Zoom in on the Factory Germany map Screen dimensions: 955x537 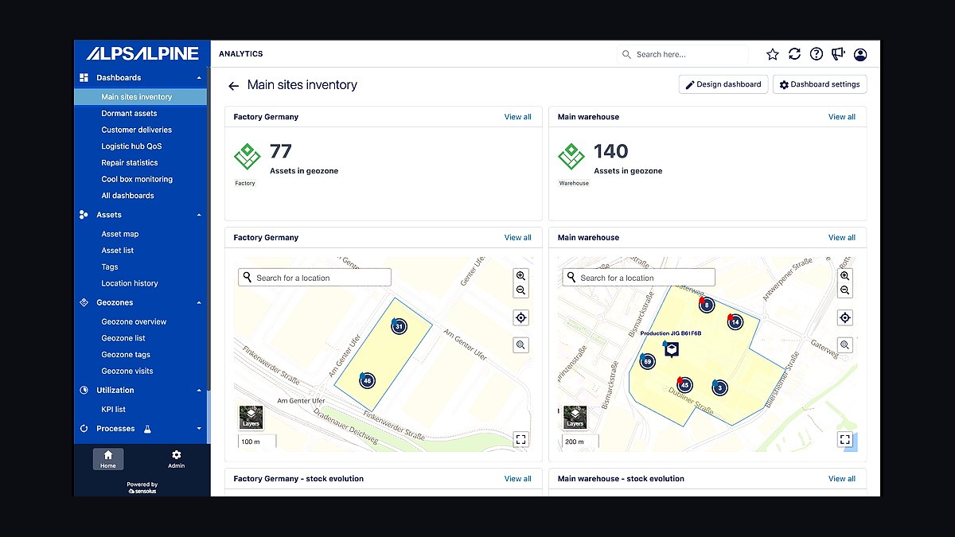click(x=521, y=276)
